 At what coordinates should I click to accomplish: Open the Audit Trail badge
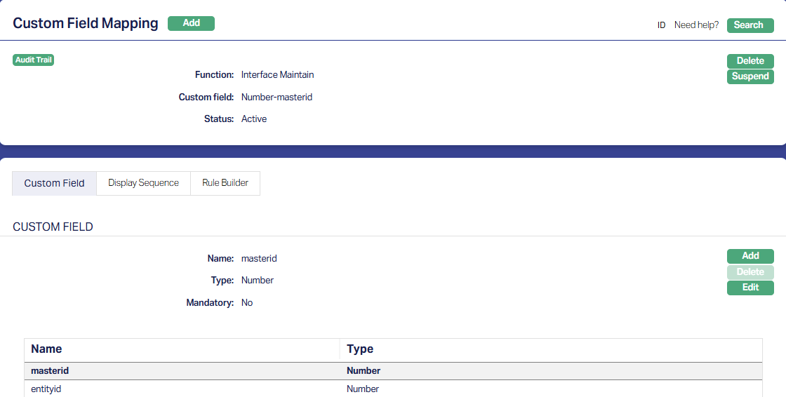pos(34,60)
